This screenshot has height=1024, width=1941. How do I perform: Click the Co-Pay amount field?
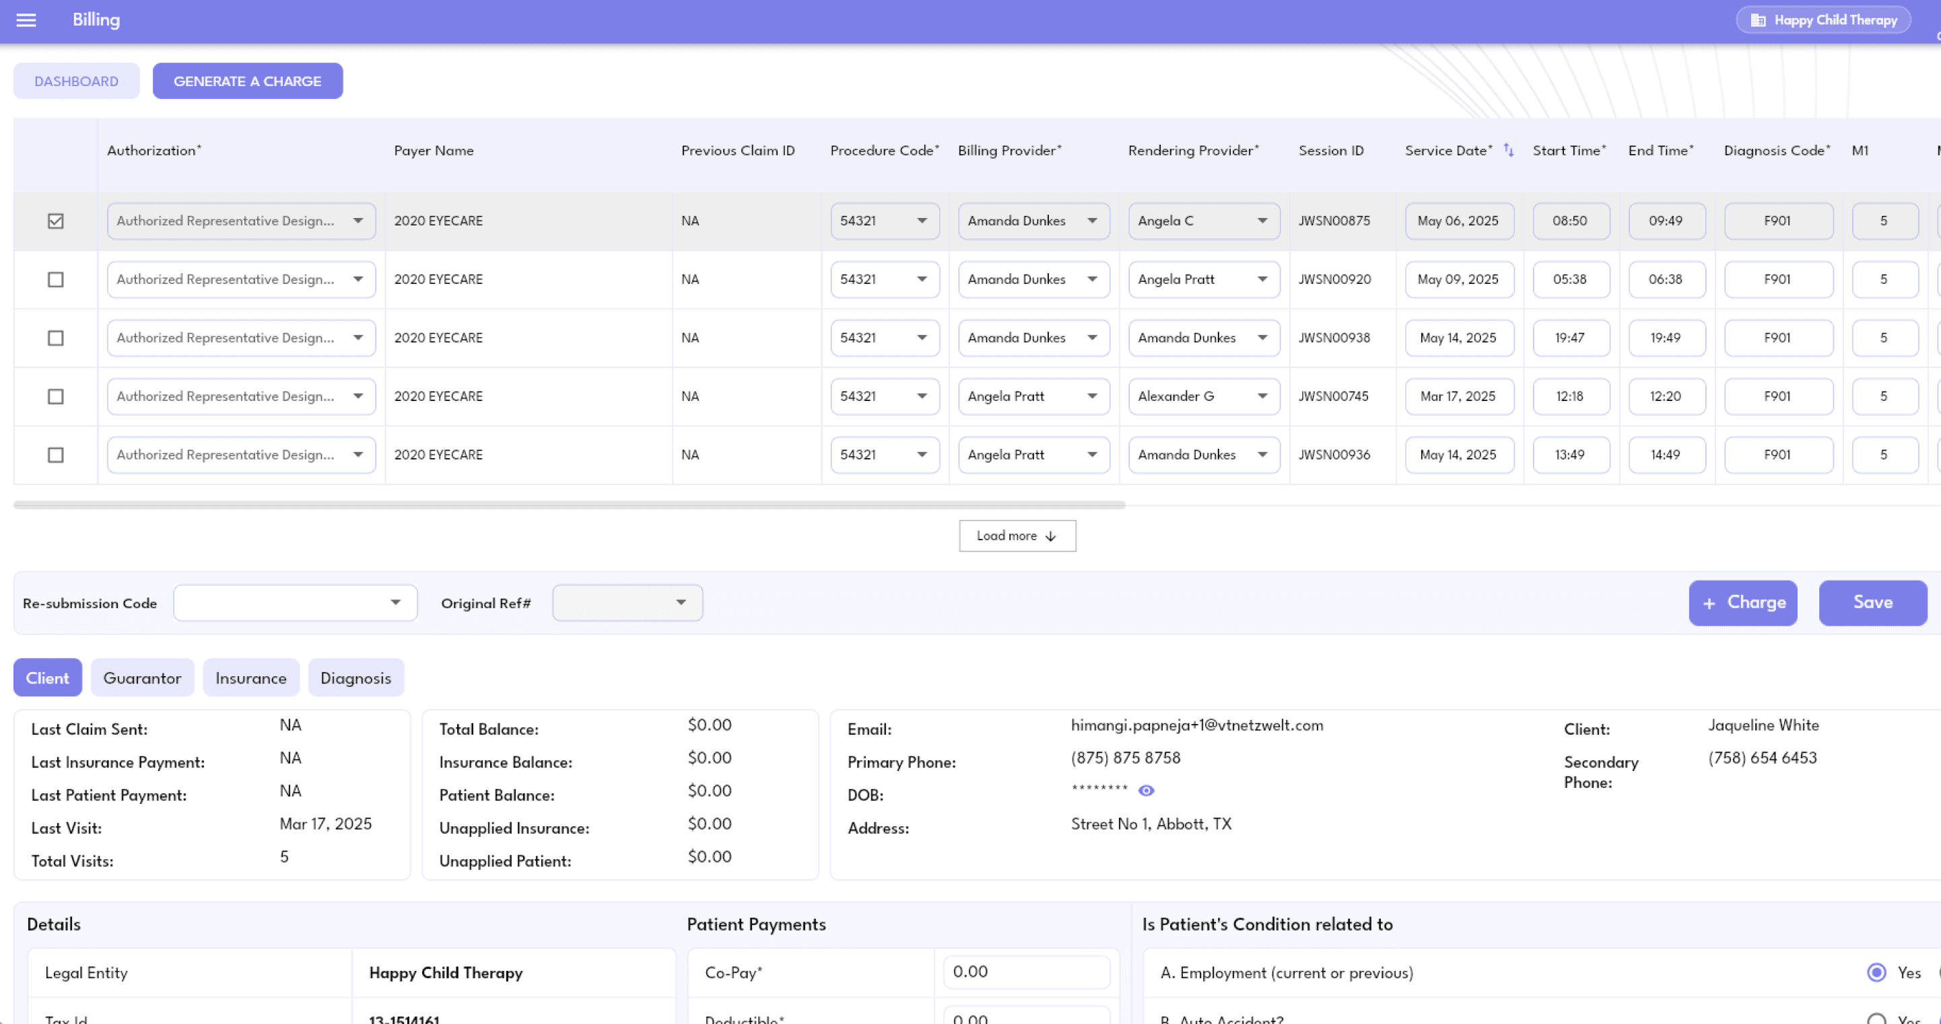point(1026,972)
